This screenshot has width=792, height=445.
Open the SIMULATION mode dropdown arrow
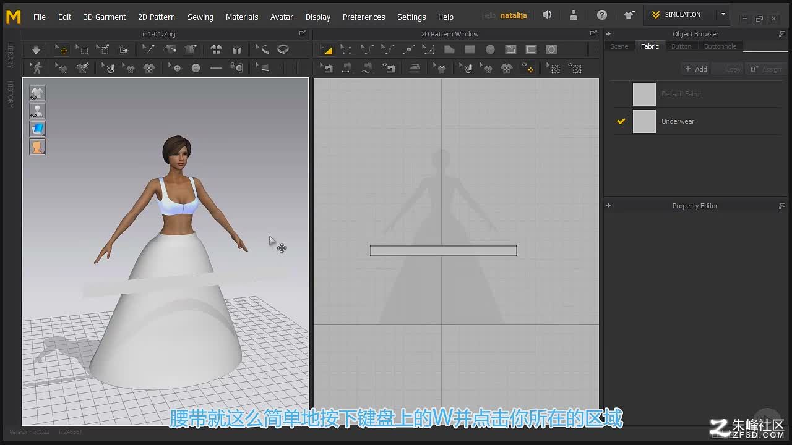coord(723,14)
